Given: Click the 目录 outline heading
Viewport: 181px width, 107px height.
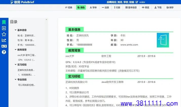Looking at the screenshot, I should 14,22.
